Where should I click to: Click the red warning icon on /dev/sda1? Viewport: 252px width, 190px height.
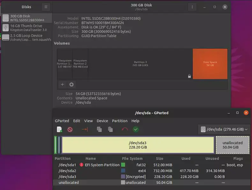(82, 165)
